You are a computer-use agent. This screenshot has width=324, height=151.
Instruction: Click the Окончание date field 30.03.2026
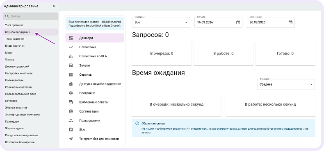[x=271, y=22]
